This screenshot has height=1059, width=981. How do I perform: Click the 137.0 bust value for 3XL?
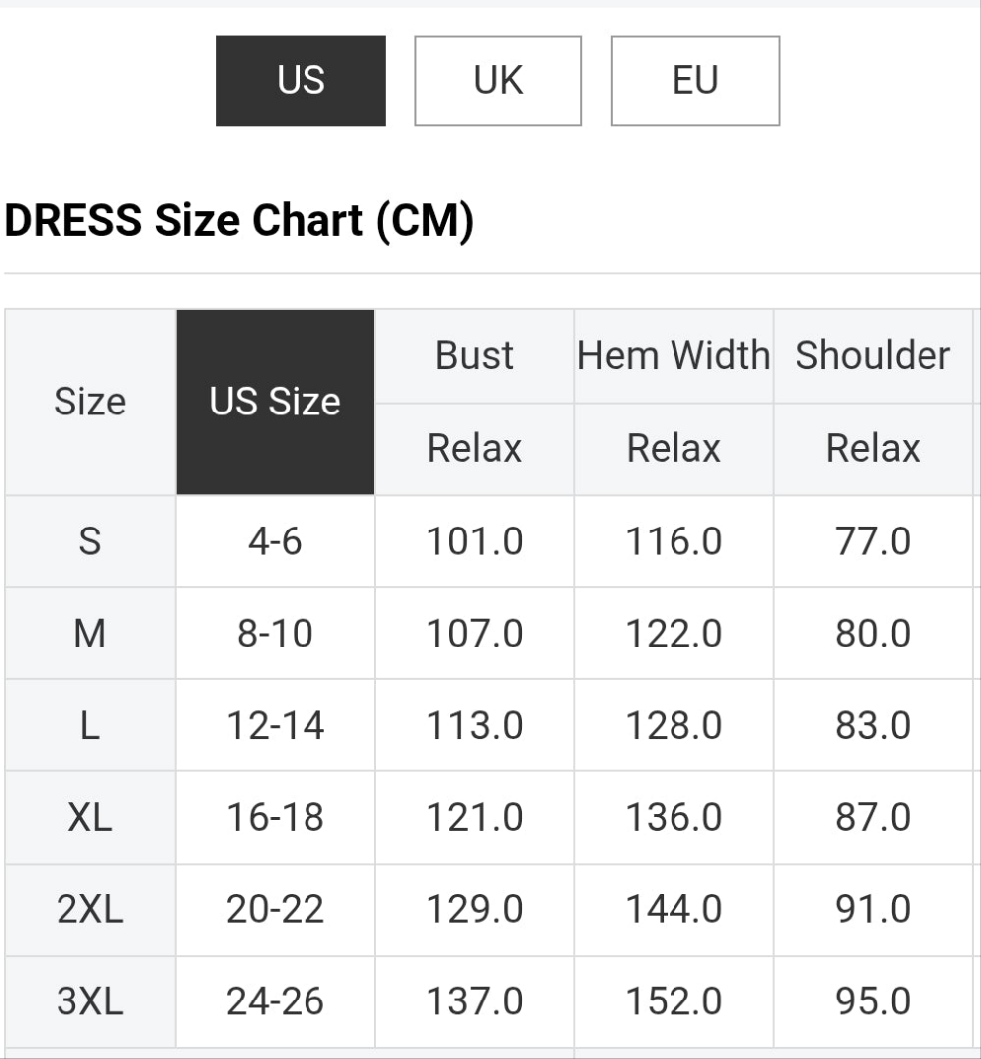coord(474,1001)
